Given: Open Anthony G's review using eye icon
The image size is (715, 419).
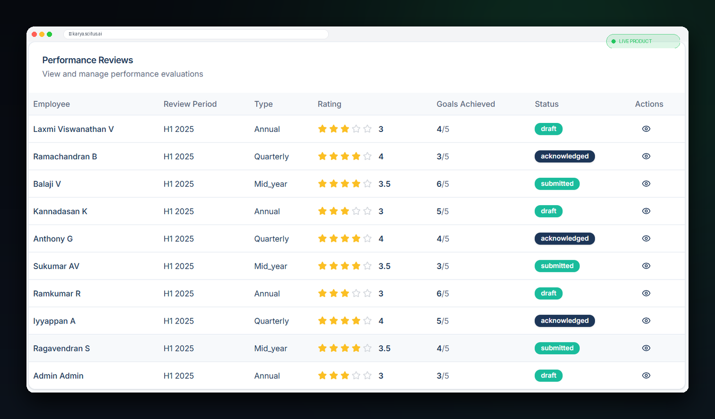Looking at the screenshot, I should click(x=646, y=238).
